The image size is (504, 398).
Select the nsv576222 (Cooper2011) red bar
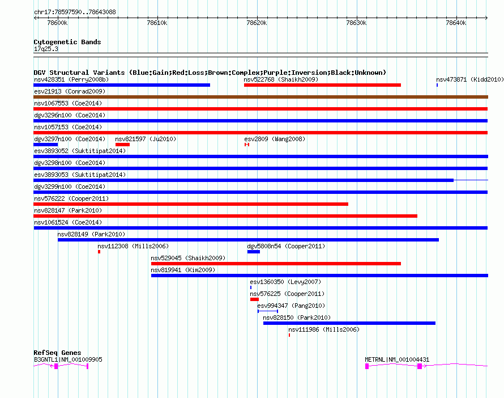pyautogui.click(x=191, y=204)
